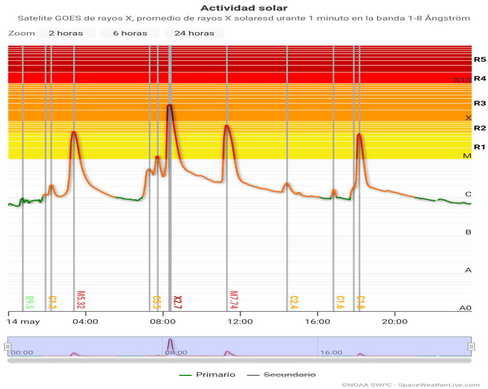Click the orange flare label between 12:00 and 16:00
The width and height of the screenshot is (488, 389).
click(294, 301)
